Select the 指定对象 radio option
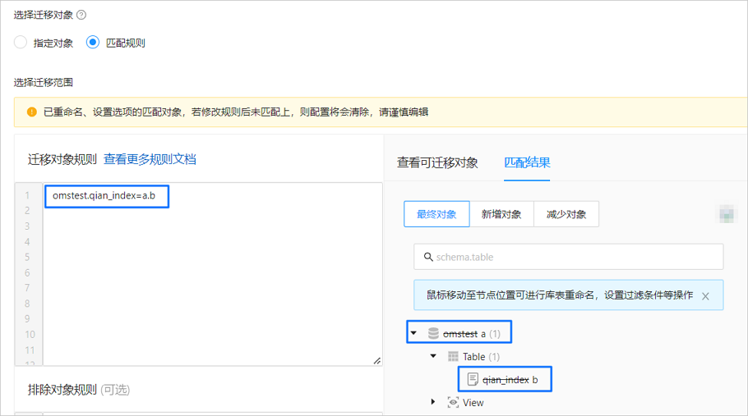The height and width of the screenshot is (416, 748). [x=21, y=43]
